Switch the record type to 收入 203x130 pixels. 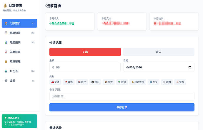pos(159,52)
